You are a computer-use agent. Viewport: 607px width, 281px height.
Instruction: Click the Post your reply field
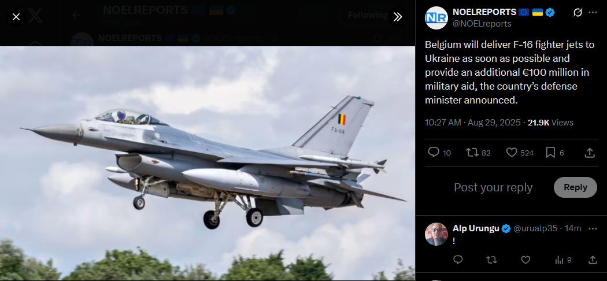(493, 187)
